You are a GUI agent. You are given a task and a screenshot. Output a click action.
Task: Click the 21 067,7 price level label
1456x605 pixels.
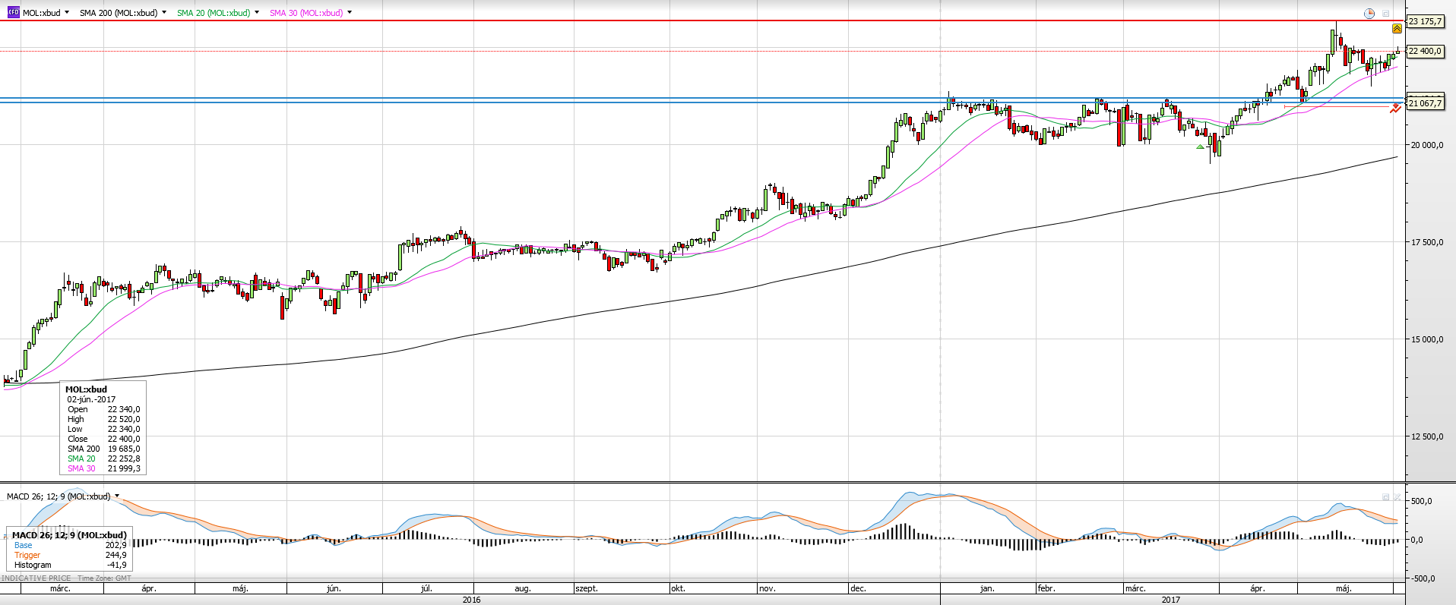click(x=1425, y=103)
